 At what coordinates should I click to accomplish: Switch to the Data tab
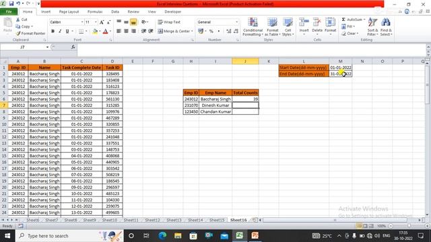(115, 12)
